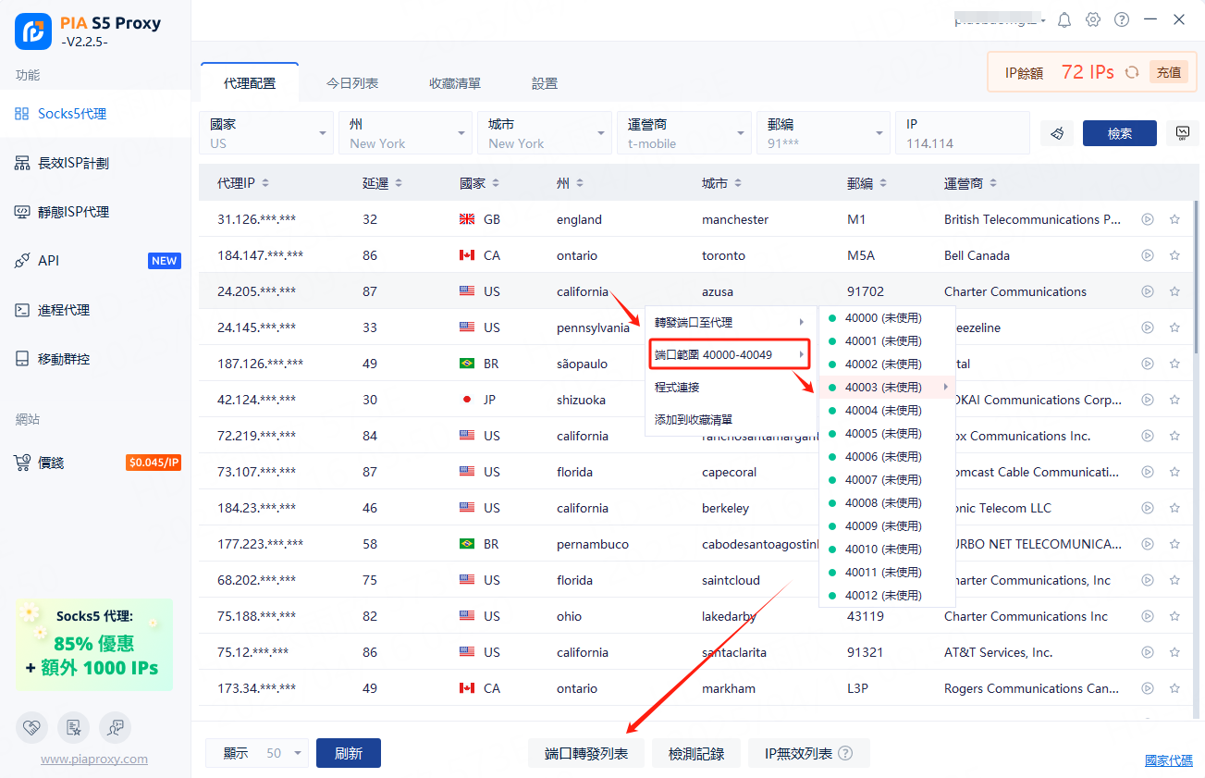Viewport: 1205px width, 778px height.
Task: Refresh the IP balance counter
Action: (1132, 72)
